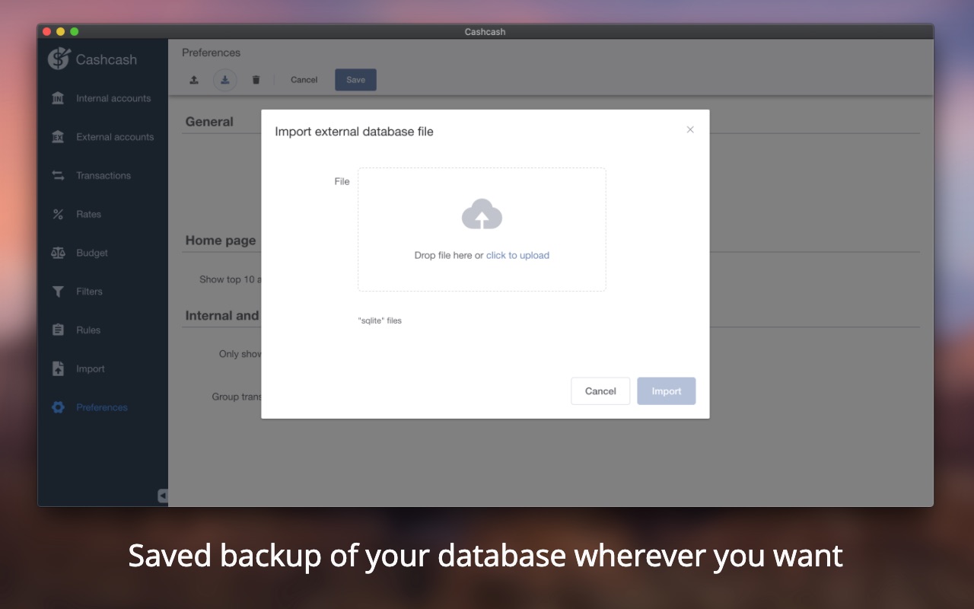Click the Save button in Preferences toolbar
Screen dimensions: 974x609
pyautogui.click(x=355, y=80)
